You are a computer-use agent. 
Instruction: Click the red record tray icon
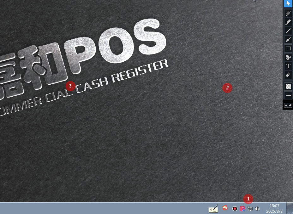(x=235, y=209)
